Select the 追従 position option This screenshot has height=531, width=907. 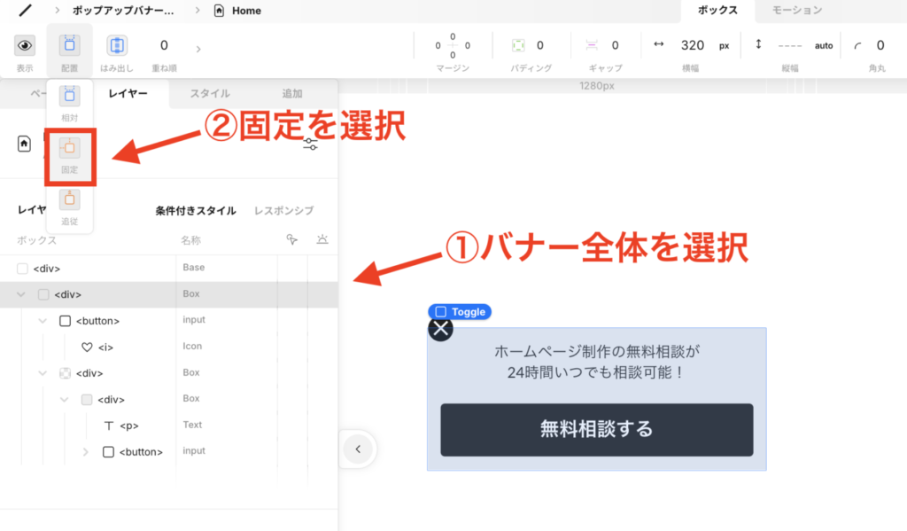click(69, 207)
